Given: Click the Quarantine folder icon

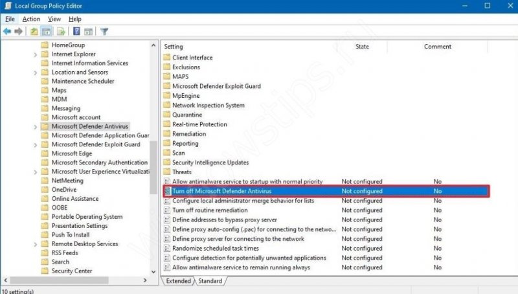Looking at the screenshot, I should [x=167, y=115].
